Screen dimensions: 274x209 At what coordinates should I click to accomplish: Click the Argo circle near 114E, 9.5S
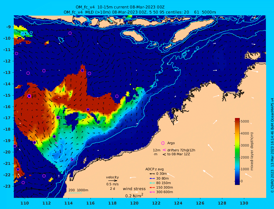[70, 33]
